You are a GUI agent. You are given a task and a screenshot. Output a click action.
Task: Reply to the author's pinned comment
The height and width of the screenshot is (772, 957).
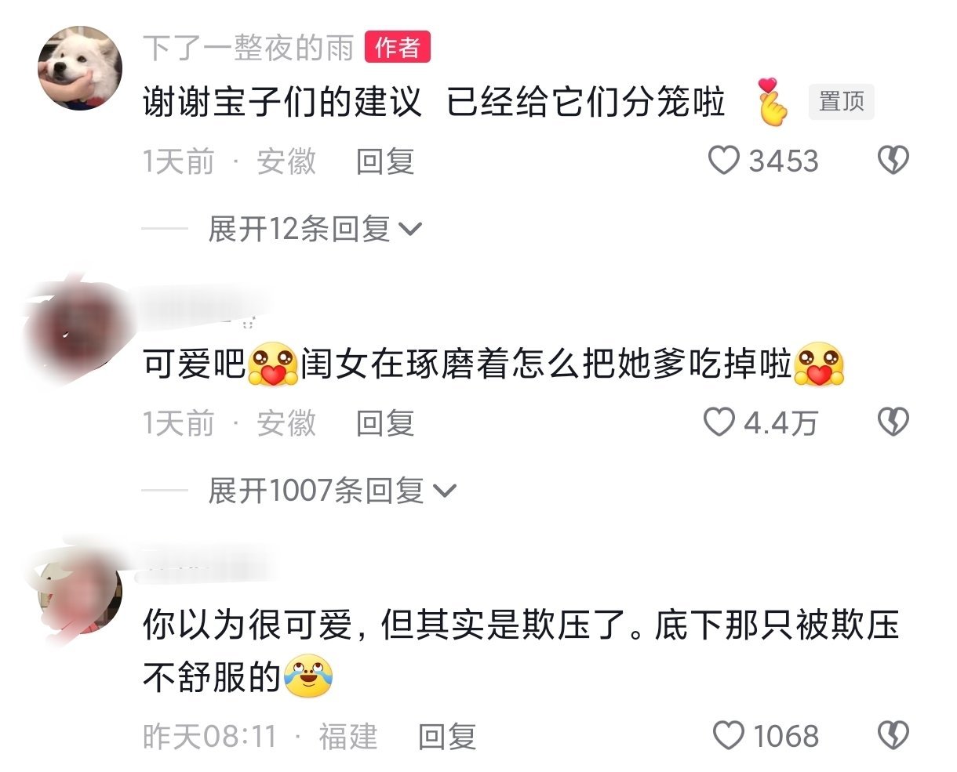click(x=385, y=161)
